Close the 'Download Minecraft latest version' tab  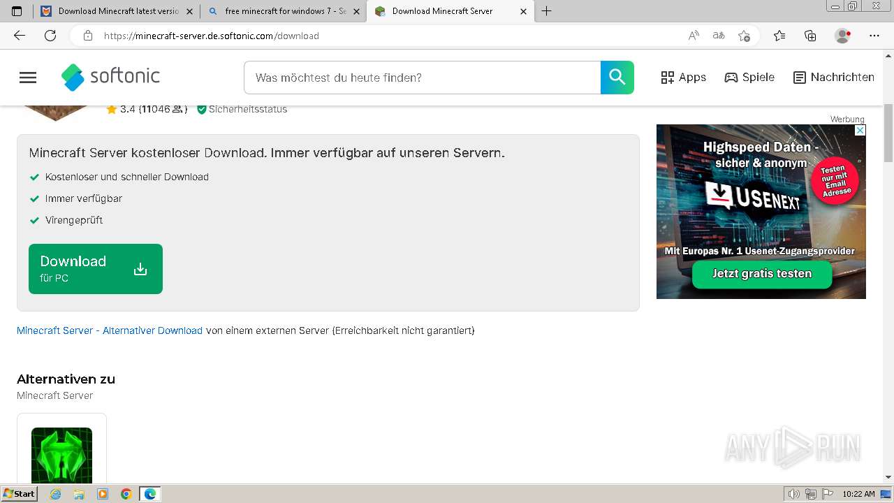189,11
